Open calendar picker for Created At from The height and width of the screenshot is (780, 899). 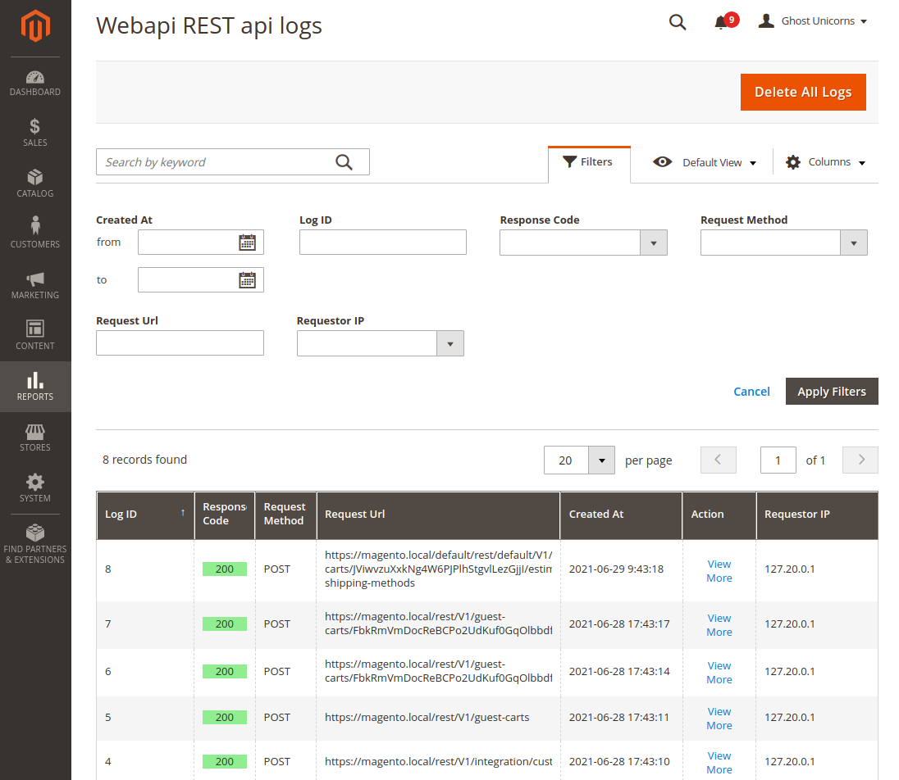[x=247, y=243]
